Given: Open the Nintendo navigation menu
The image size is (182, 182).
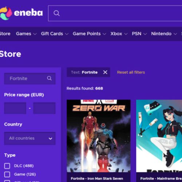Looking at the screenshot, I should [x=164, y=34].
